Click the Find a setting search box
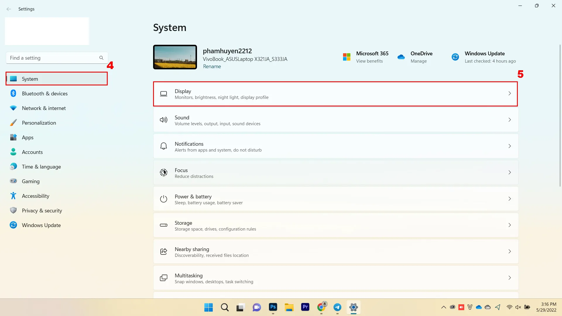 click(x=53, y=58)
